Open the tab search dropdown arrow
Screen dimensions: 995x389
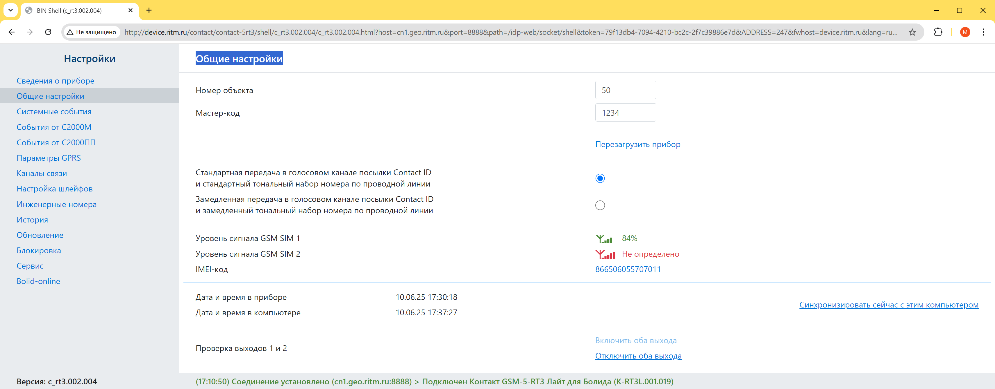(11, 10)
